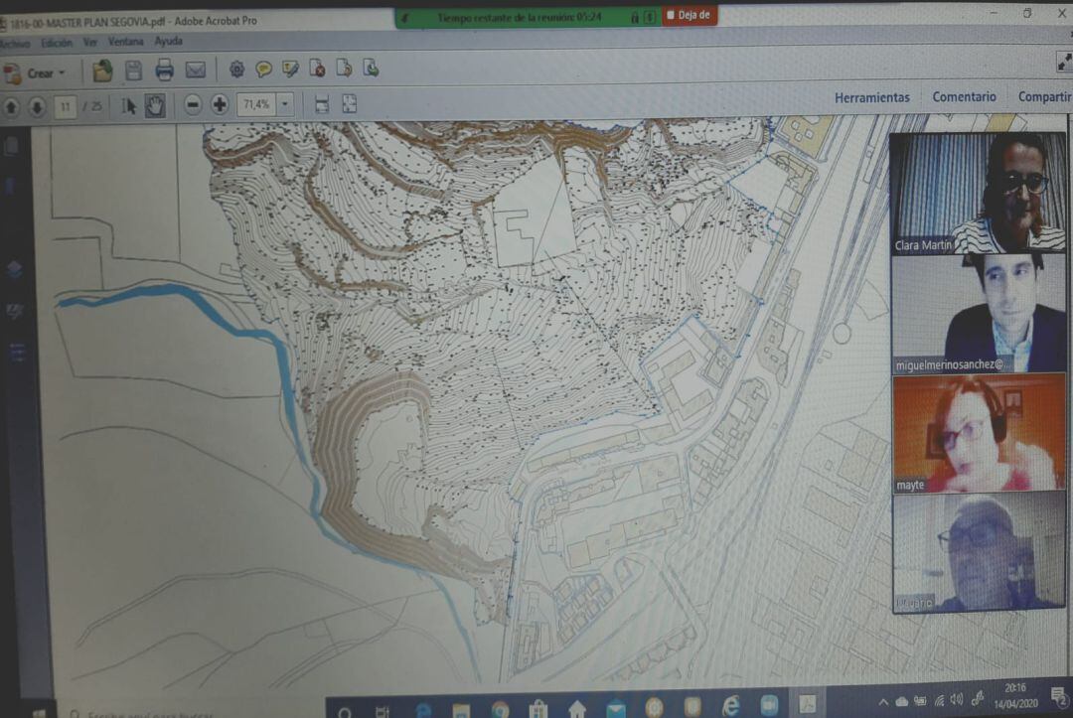Select the Hand tool in Acrobat
The height and width of the screenshot is (718, 1073).
point(154,103)
